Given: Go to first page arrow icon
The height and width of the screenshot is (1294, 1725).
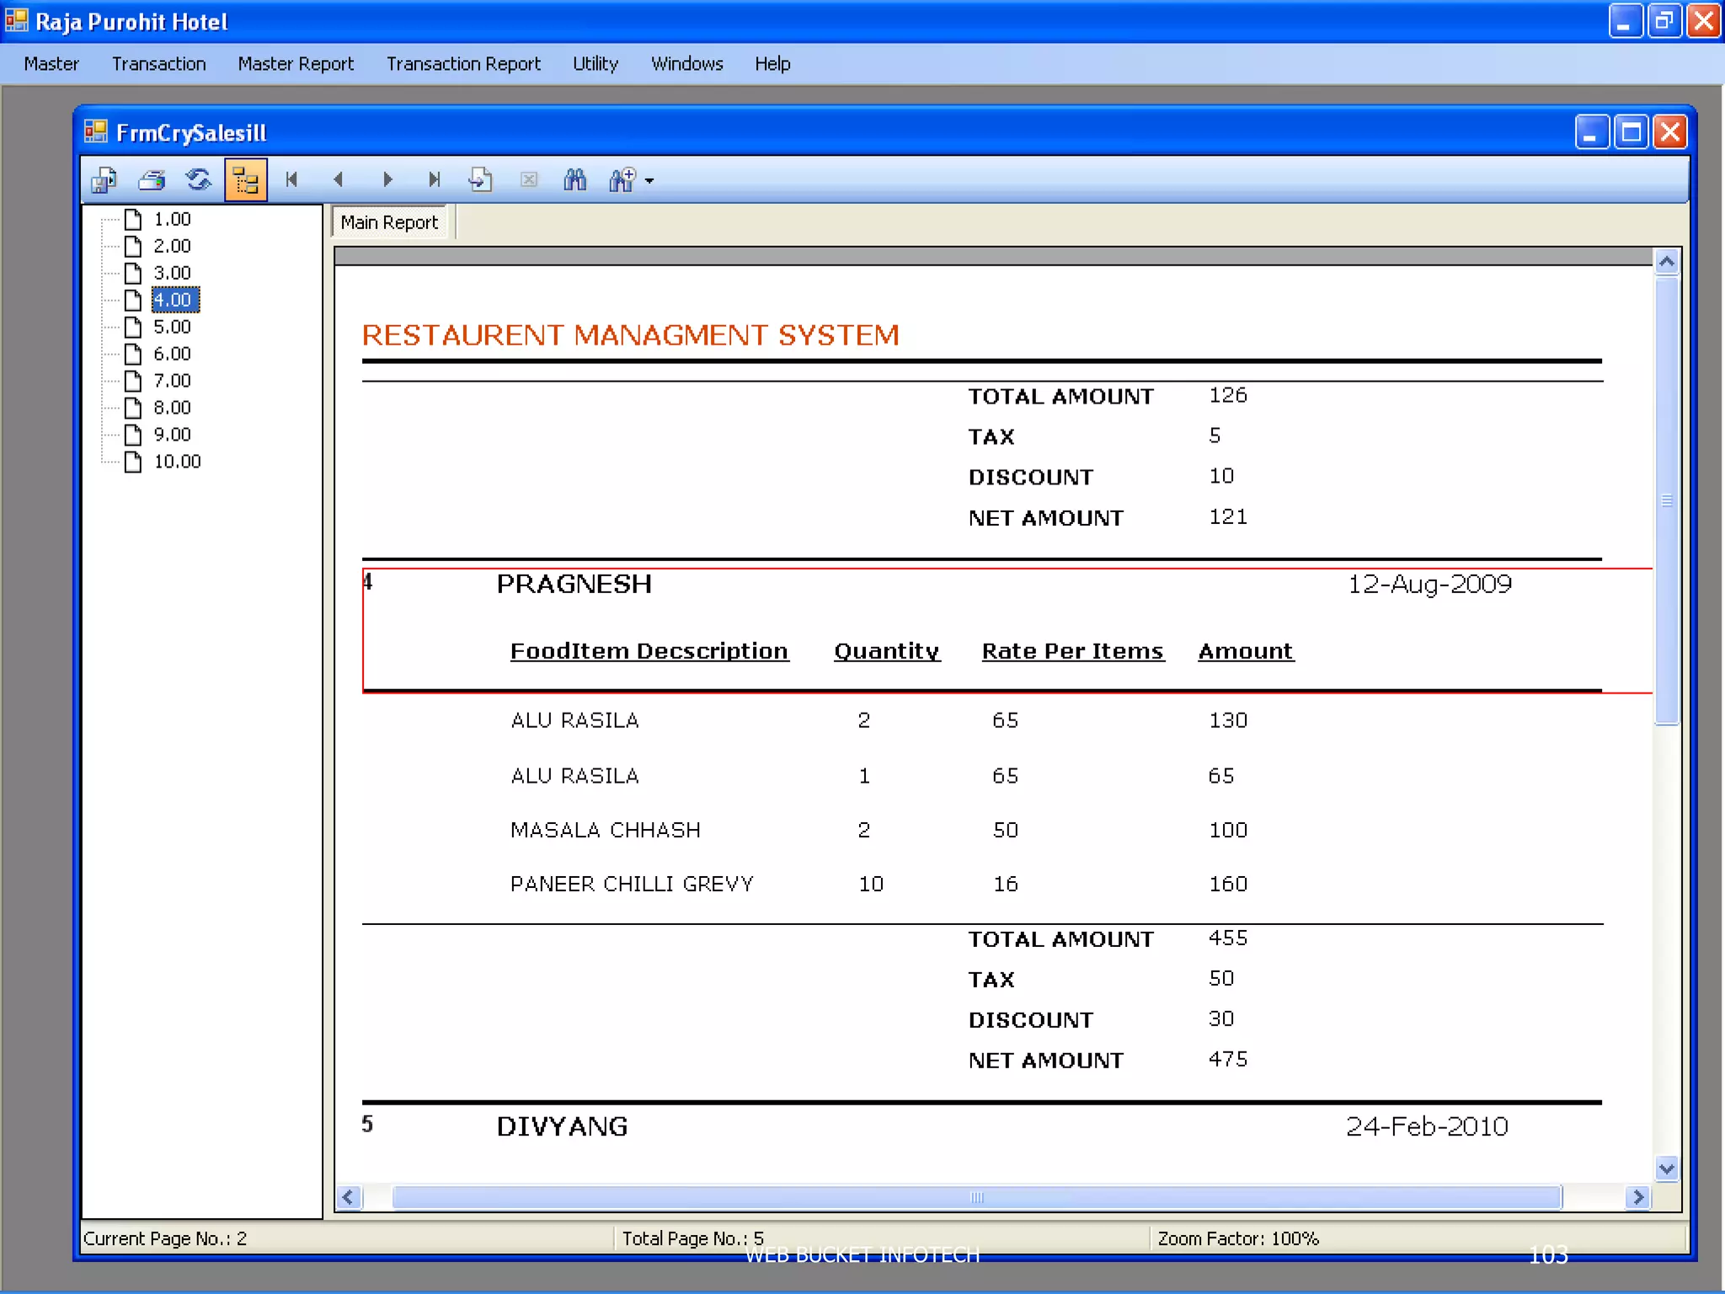Looking at the screenshot, I should coord(291,179).
